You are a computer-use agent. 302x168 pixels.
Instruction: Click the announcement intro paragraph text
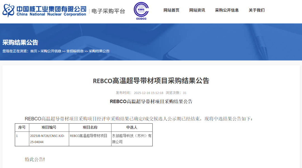(139, 119)
